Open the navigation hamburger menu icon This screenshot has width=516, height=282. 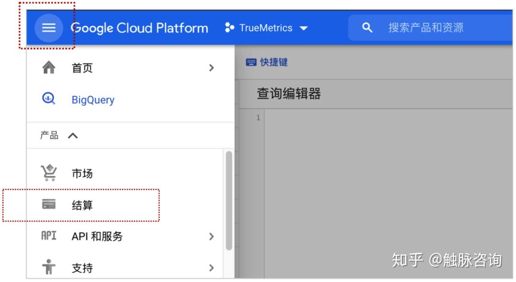(49, 27)
